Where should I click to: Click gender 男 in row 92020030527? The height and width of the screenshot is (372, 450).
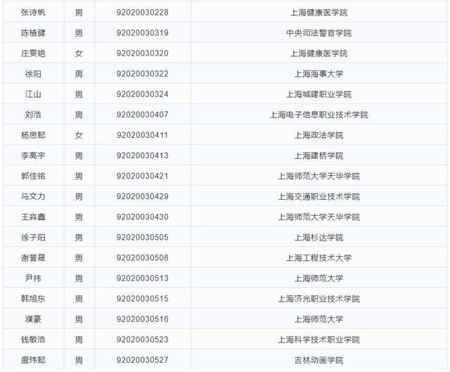click(79, 360)
